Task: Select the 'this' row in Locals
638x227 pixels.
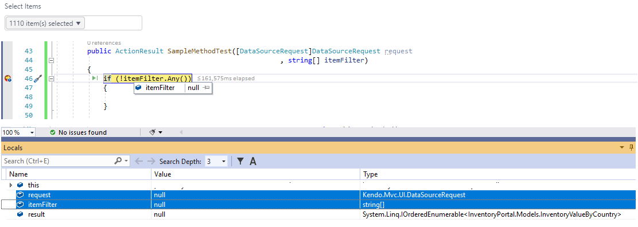Action: point(318,186)
